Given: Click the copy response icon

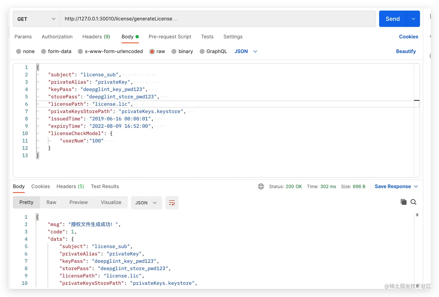Looking at the screenshot, I should coord(404,202).
